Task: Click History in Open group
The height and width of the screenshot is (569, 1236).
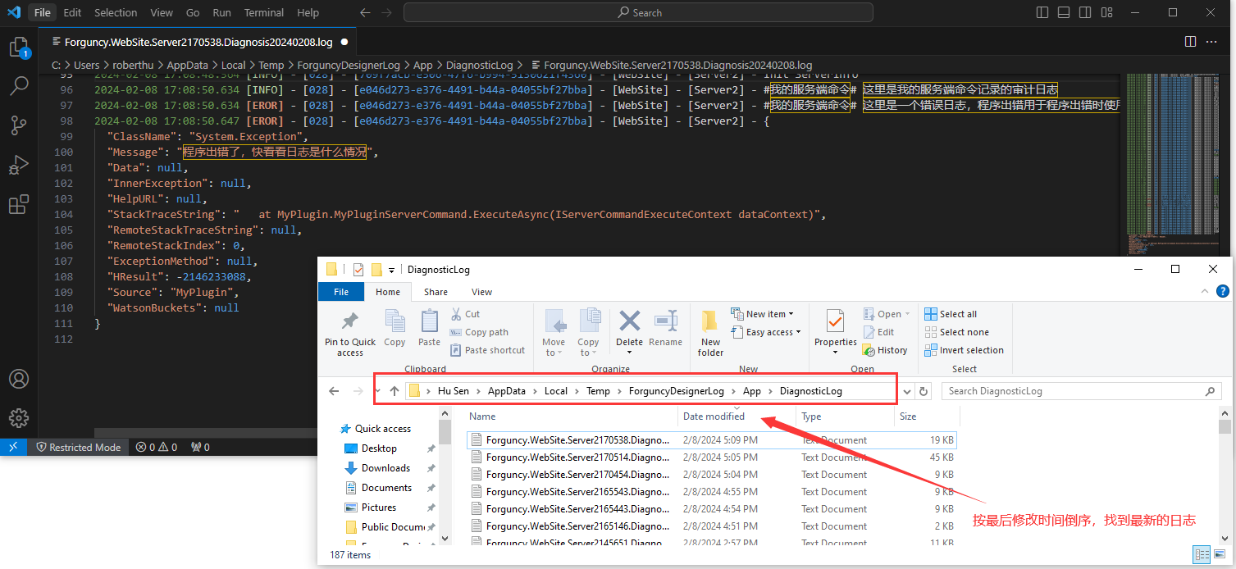Action: pyautogui.click(x=885, y=350)
